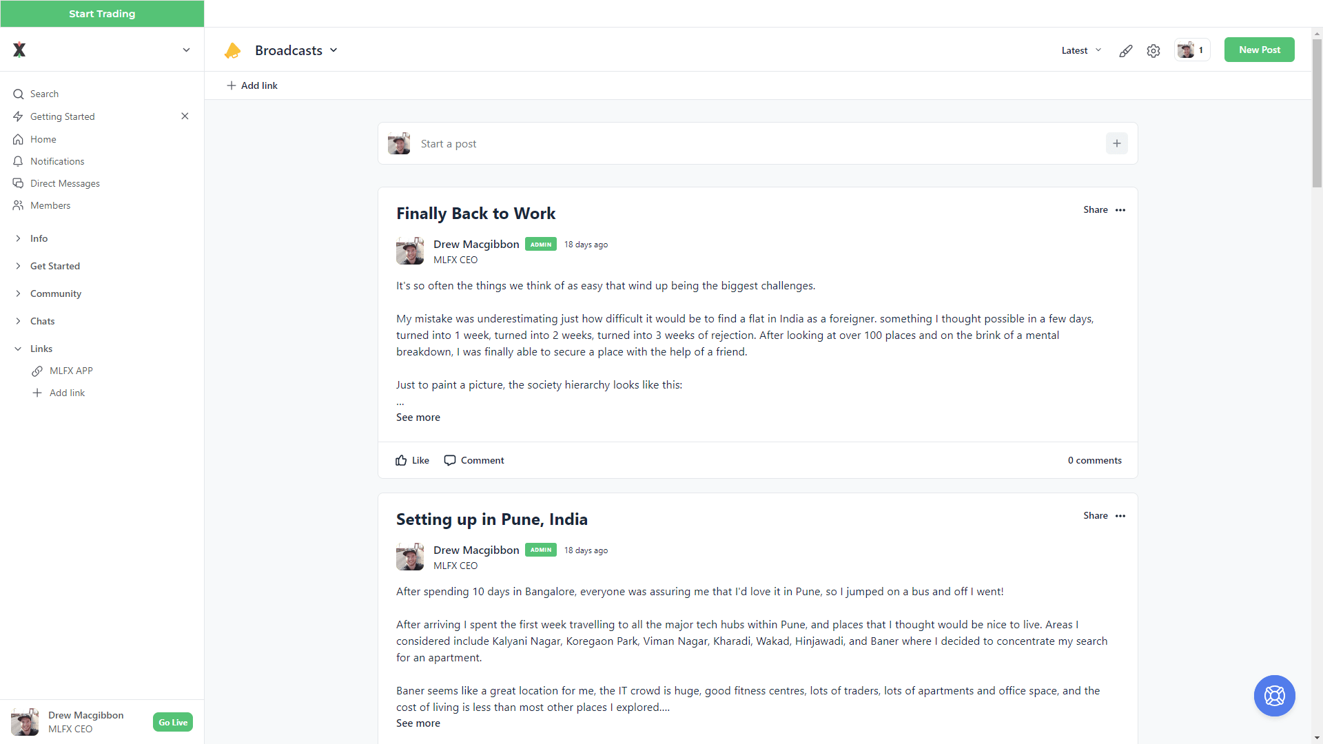Comment on Finally Back to Work post

click(x=474, y=460)
